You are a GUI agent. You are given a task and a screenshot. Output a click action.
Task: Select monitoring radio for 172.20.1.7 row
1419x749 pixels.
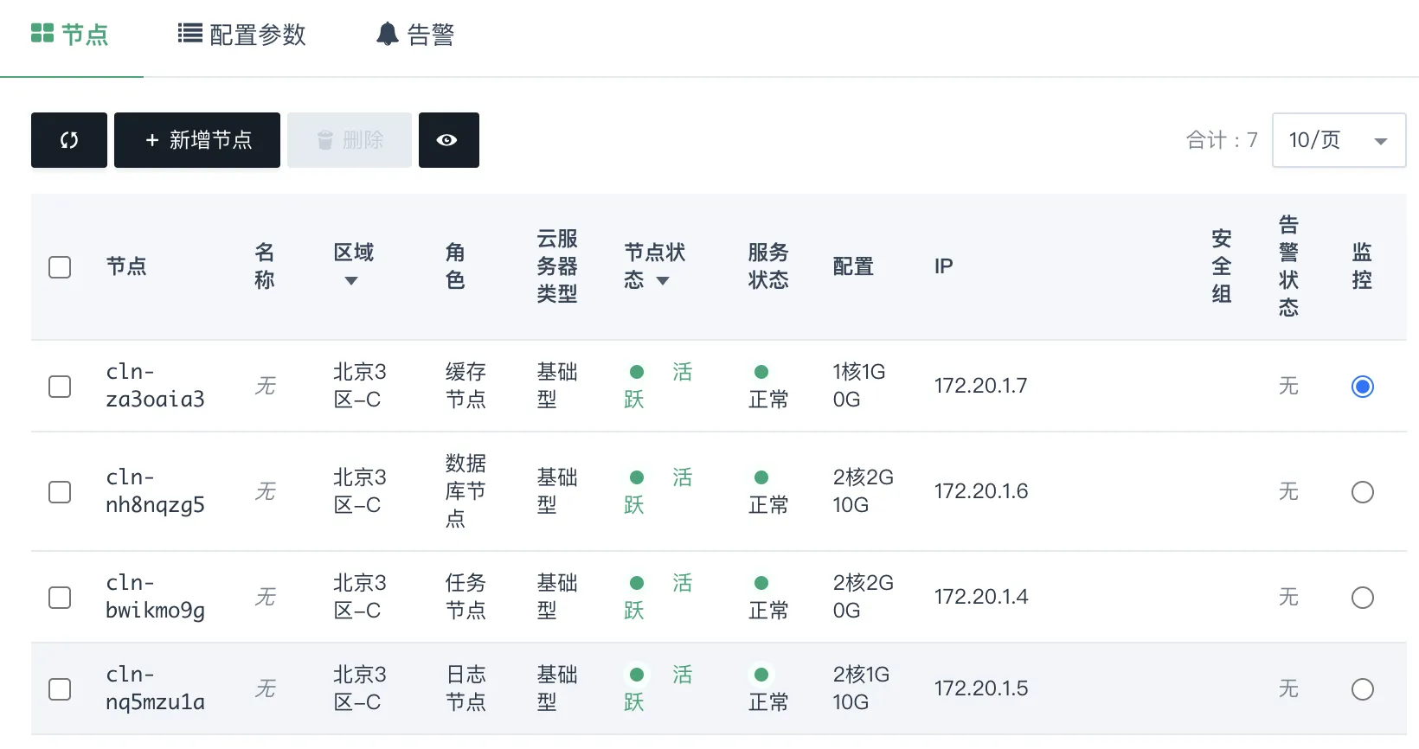pyautogui.click(x=1363, y=387)
